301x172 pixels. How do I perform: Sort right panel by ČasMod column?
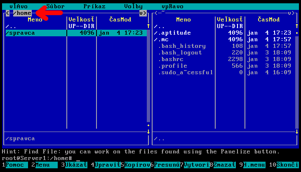[x=269, y=19]
